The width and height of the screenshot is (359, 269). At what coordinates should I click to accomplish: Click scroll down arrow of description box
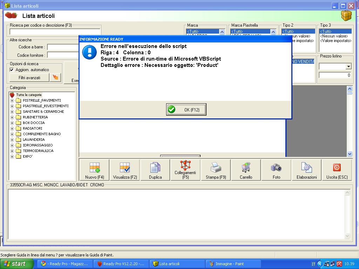[x=347, y=236]
